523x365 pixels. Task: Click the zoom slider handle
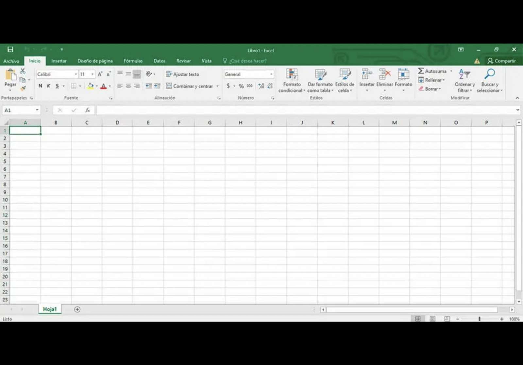pos(479,319)
